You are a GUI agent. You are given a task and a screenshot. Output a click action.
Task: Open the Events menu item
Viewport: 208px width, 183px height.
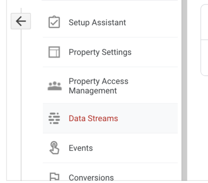[110, 148]
